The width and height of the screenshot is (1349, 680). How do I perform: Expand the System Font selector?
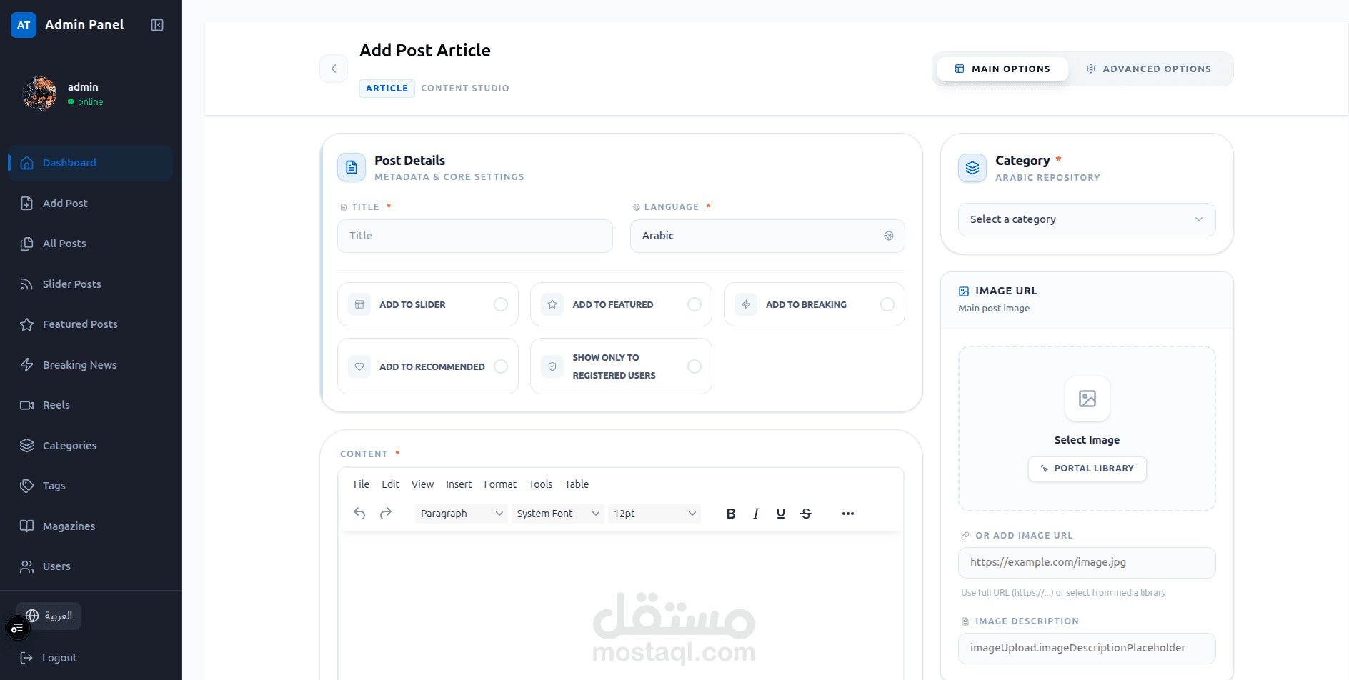pos(557,513)
